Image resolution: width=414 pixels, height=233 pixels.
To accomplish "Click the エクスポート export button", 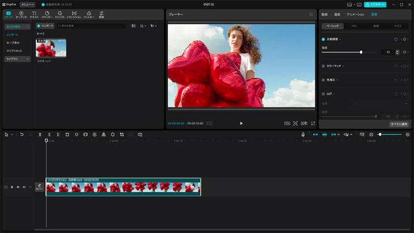I will (x=375, y=4).
